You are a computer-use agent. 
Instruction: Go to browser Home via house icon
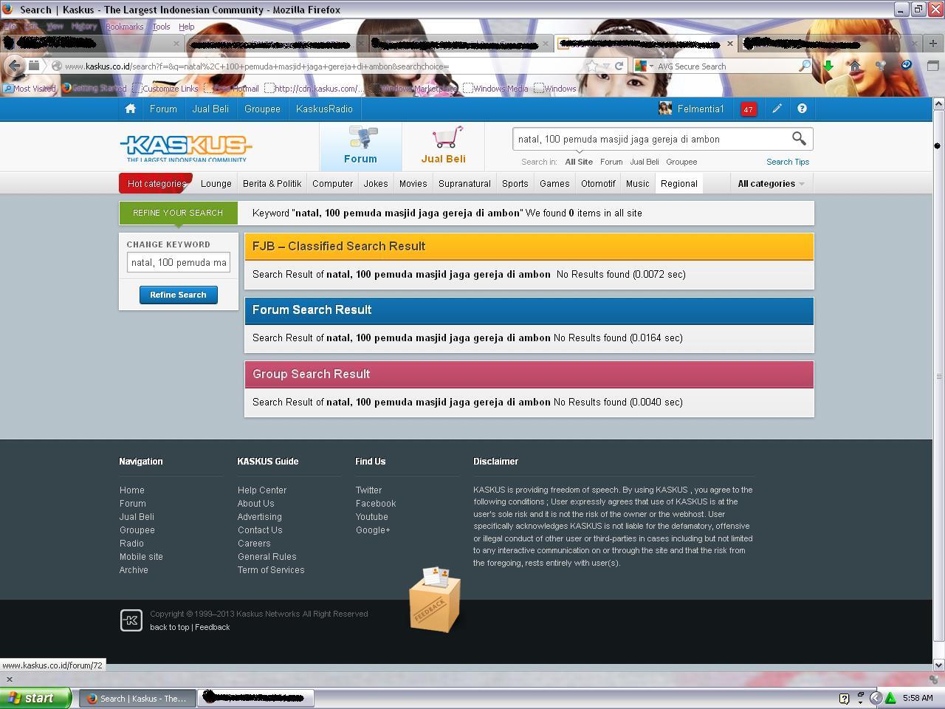(x=855, y=66)
